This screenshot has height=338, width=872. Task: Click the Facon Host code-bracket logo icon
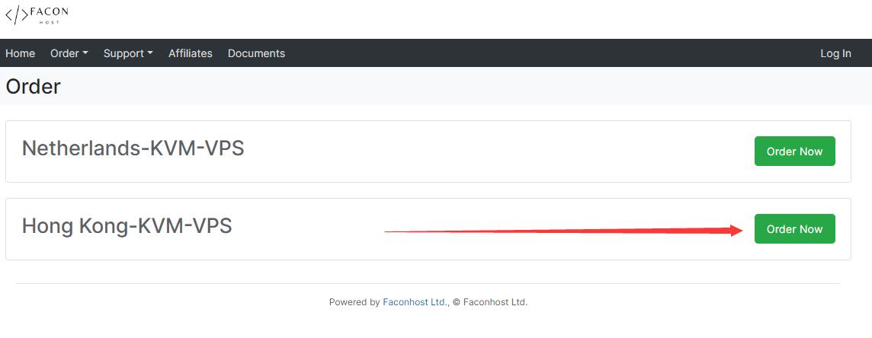[x=17, y=14]
